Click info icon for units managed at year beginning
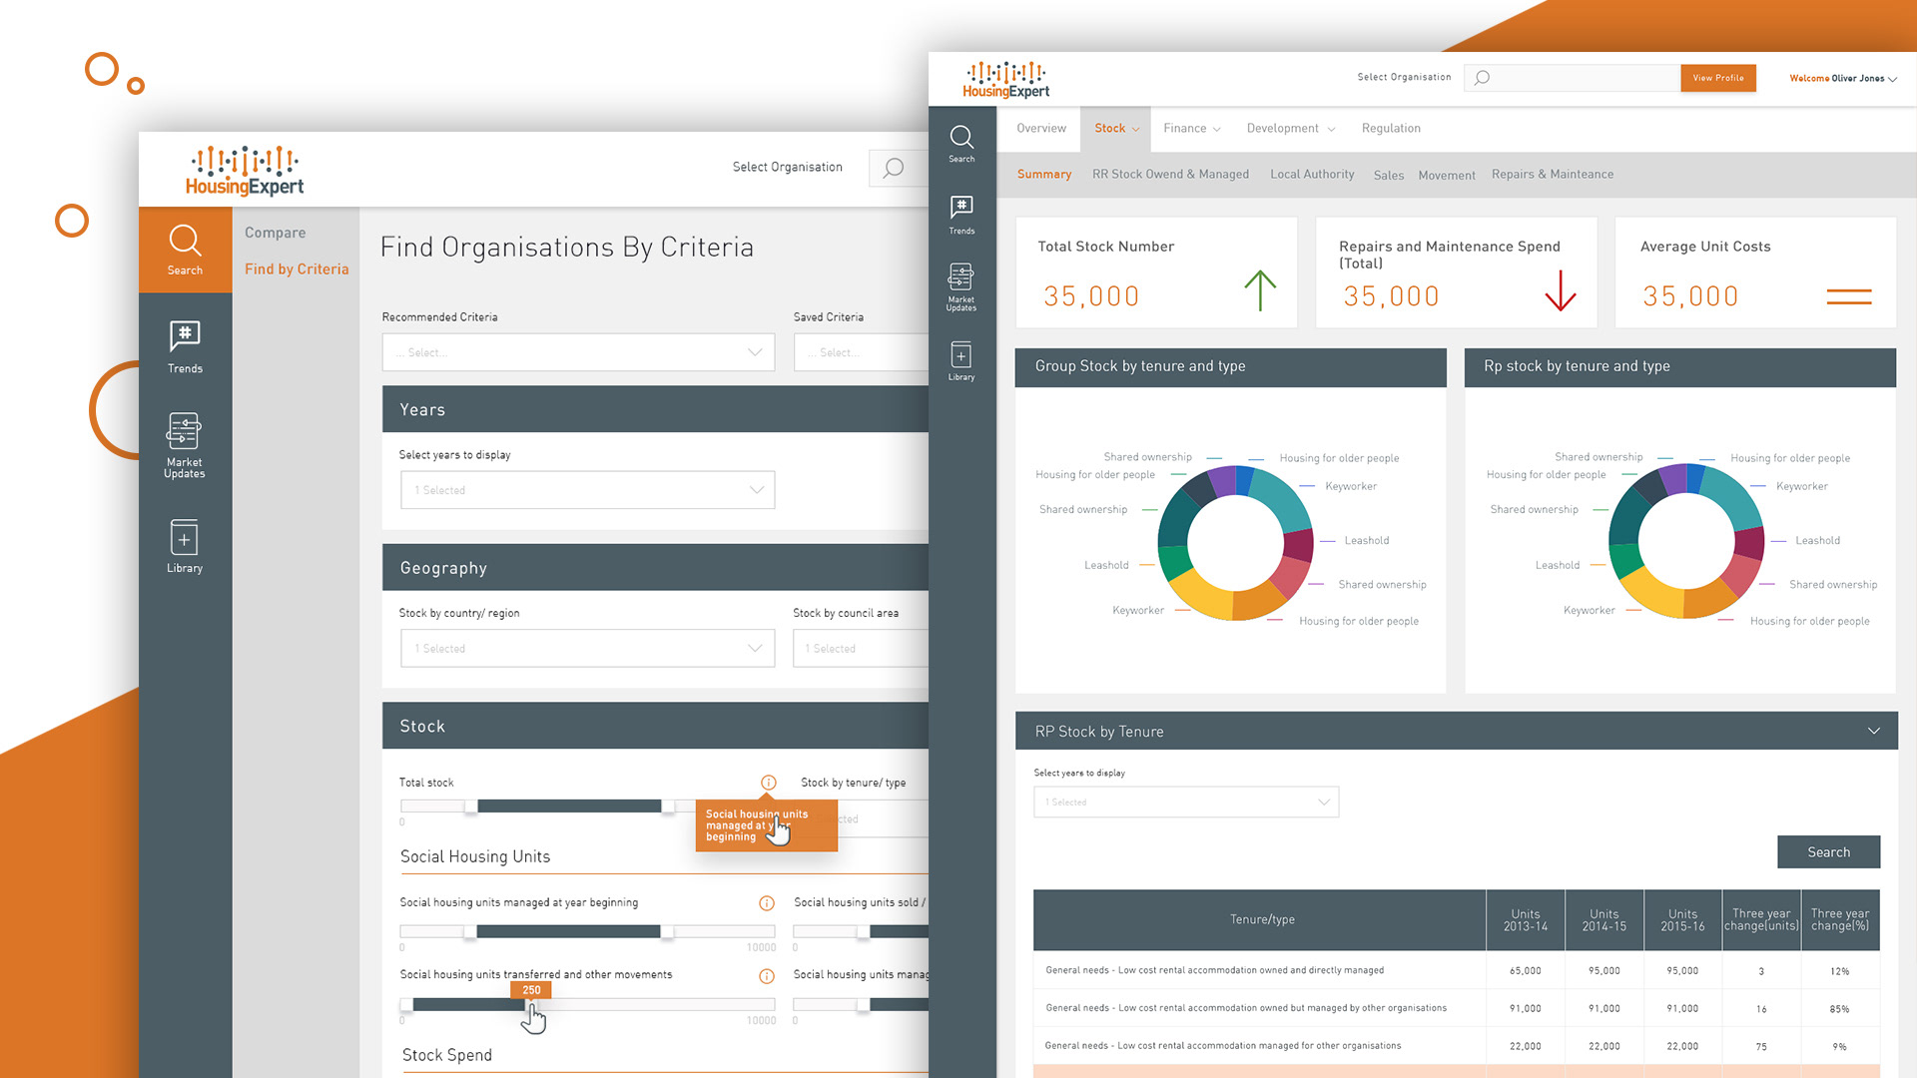Screen dimensions: 1917x1078 [x=767, y=903]
